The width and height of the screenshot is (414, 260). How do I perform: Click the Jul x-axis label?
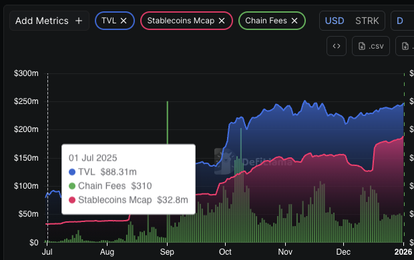point(47,252)
